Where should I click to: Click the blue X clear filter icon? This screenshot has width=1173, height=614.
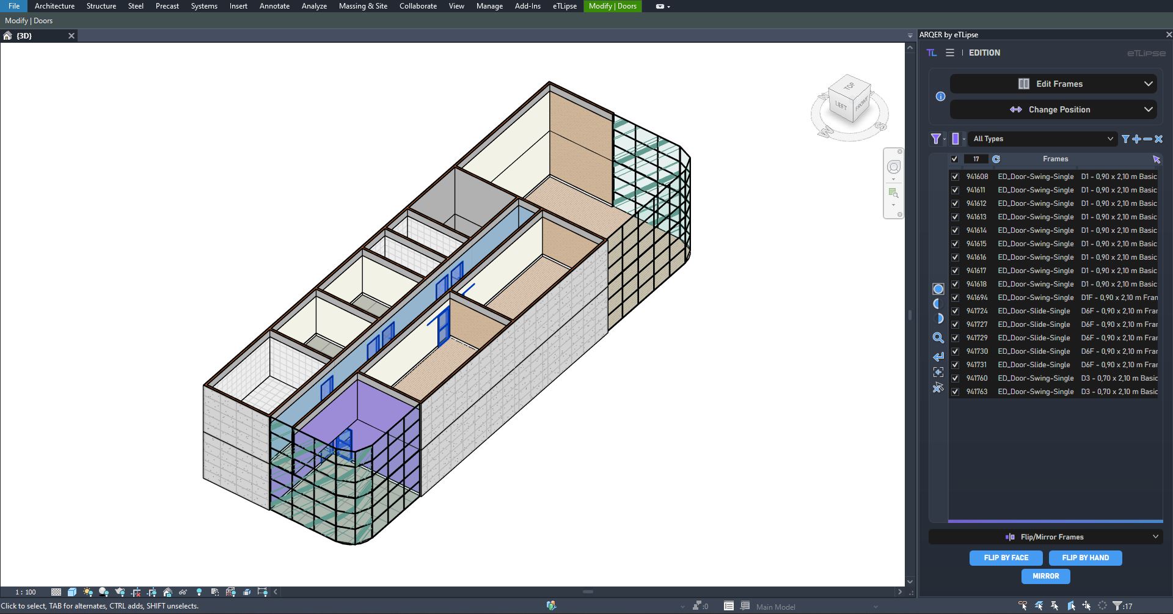click(1158, 139)
